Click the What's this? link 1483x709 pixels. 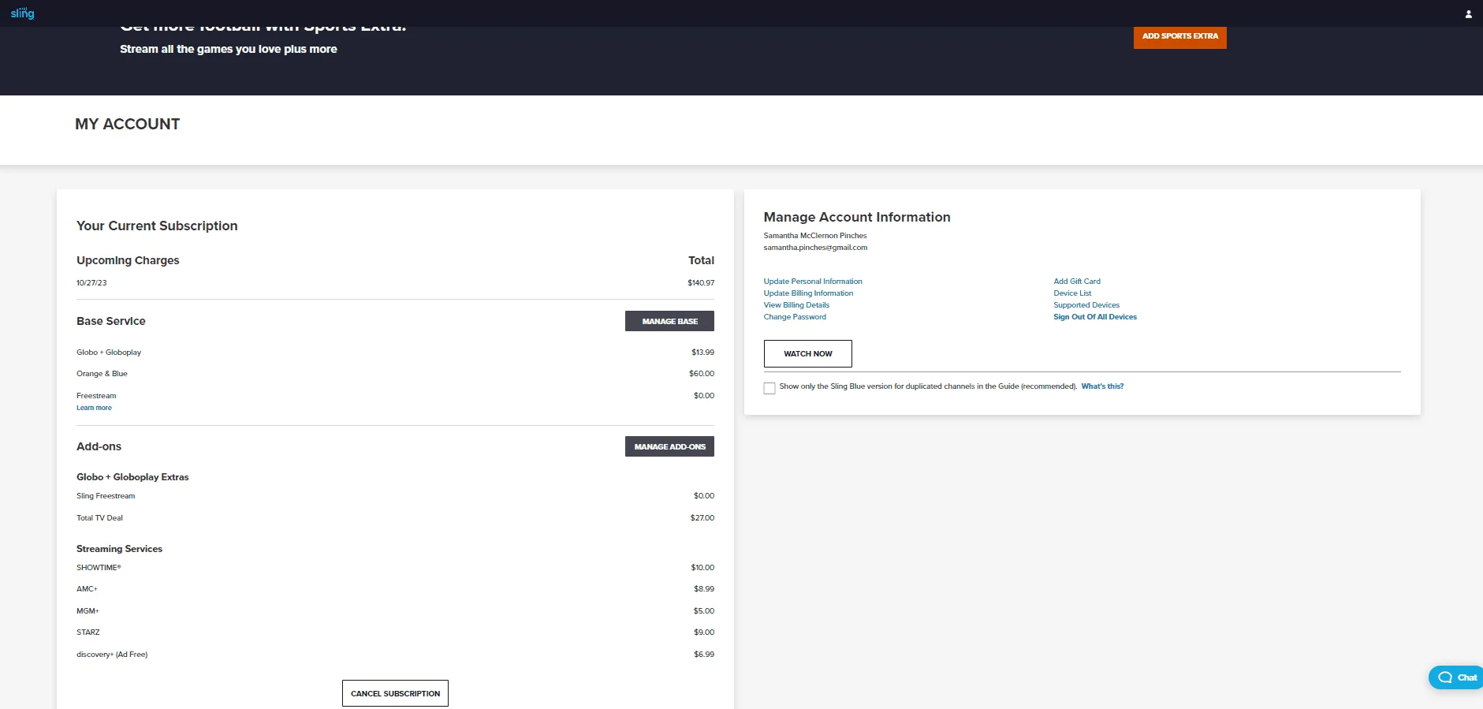point(1102,386)
